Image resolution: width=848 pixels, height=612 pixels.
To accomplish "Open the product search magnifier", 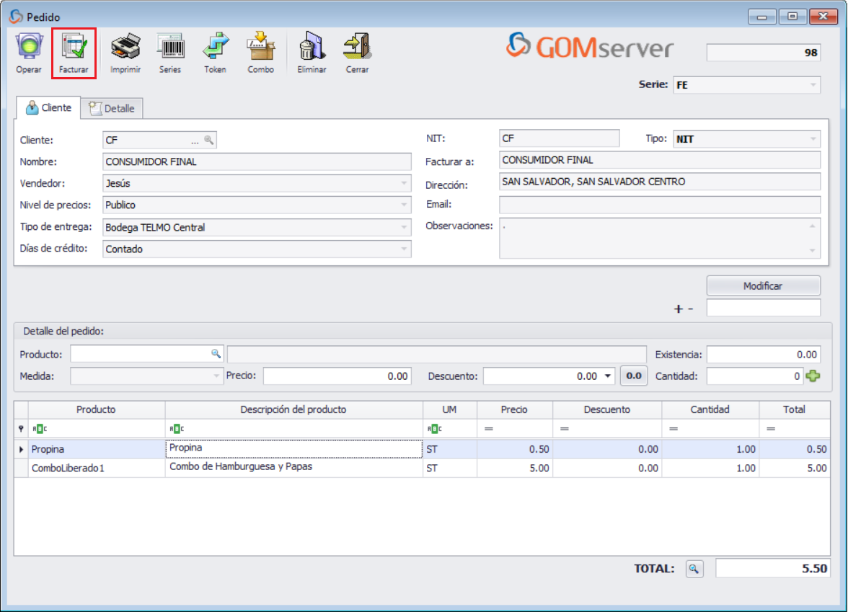I will pyautogui.click(x=214, y=354).
